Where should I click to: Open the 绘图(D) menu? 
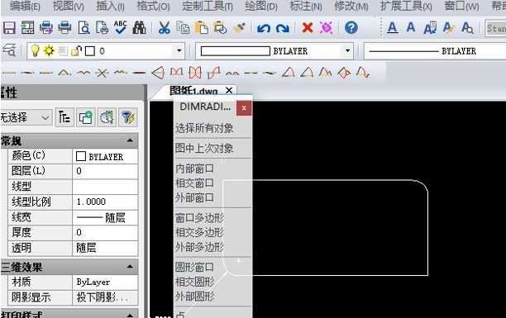261,6
